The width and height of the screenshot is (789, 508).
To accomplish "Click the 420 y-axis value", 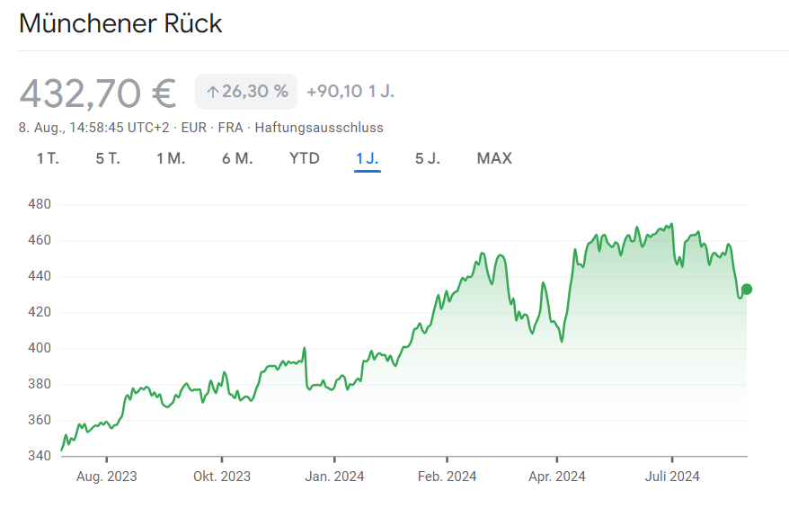I will 40,312.
